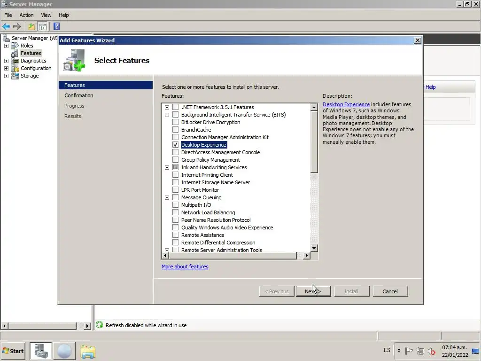Click the Show desktop icon near clock
The height and width of the screenshot is (361, 481).
point(475,351)
